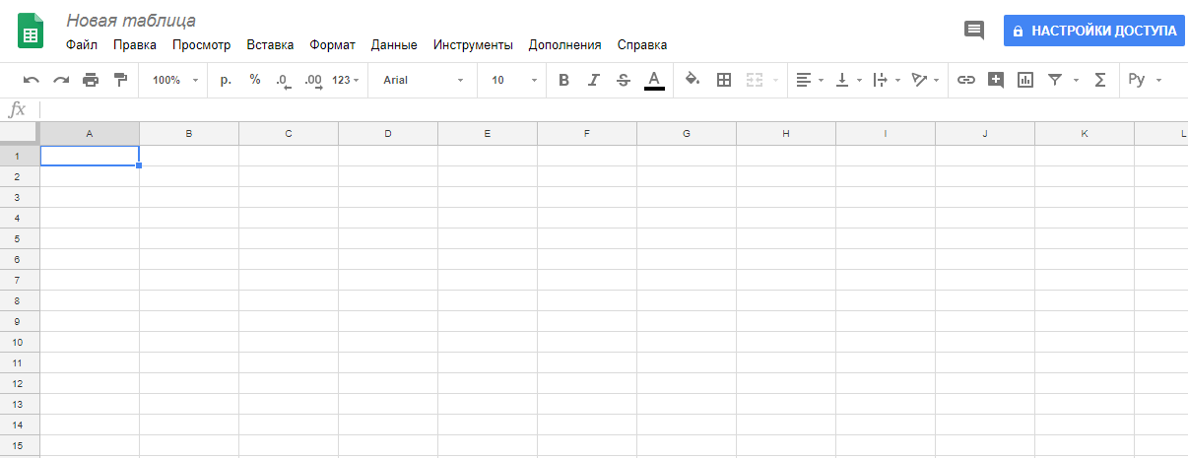Image resolution: width=1188 pixels, height=458 pixels.
Task: Print the spreadsheet using printer icon
Action: pyautogui.click(x=91, y=80)
